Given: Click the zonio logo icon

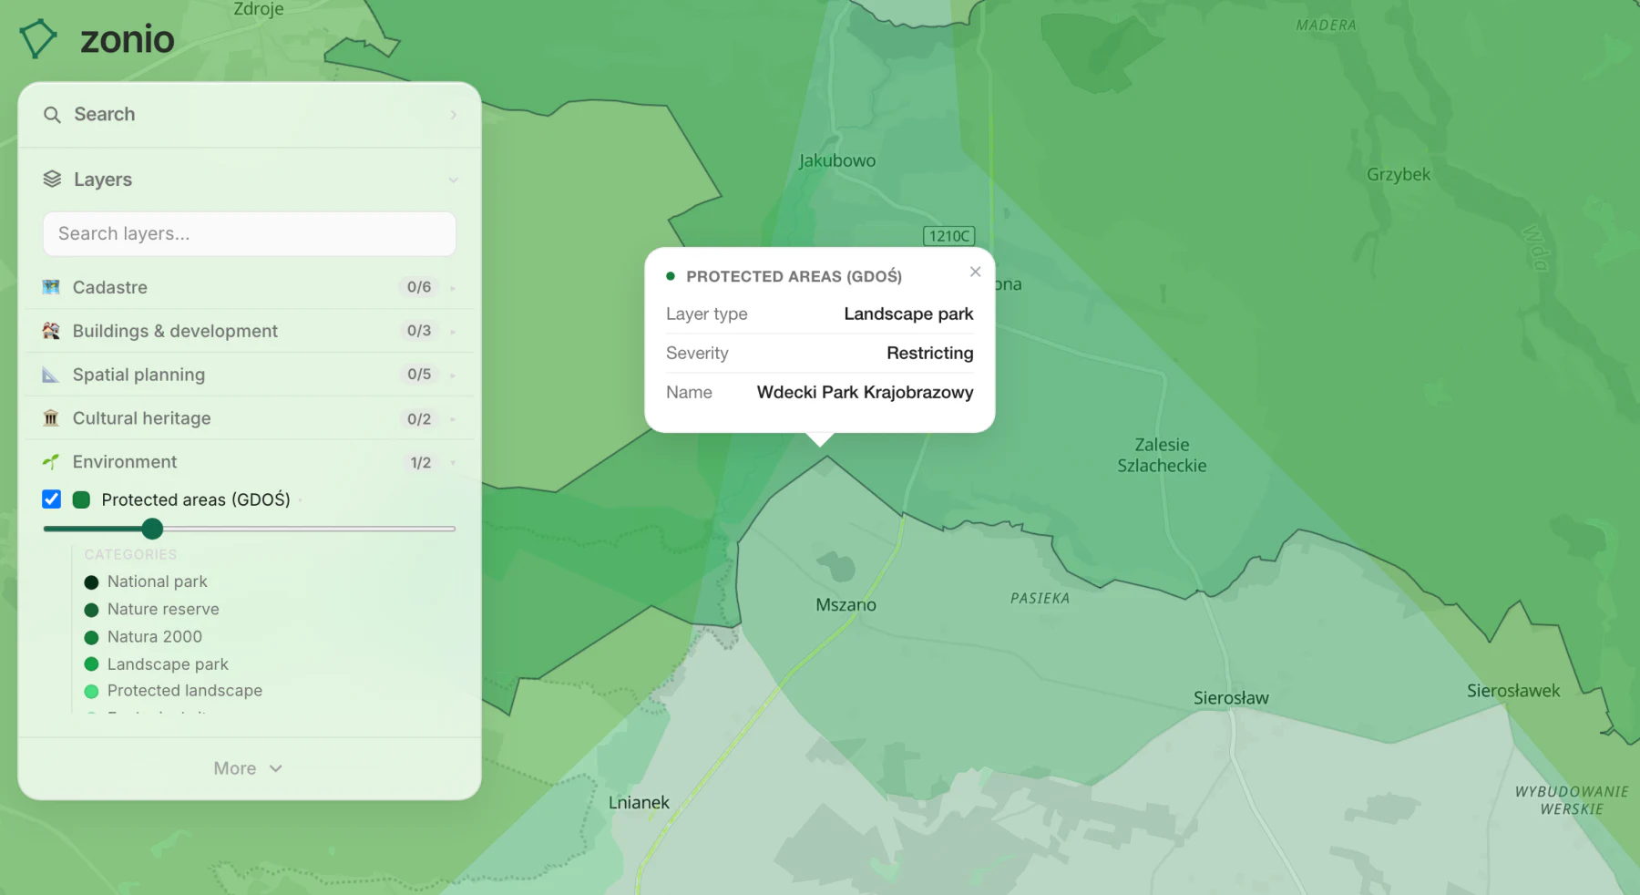Looking at the screenshot, I should click(38, 38).
